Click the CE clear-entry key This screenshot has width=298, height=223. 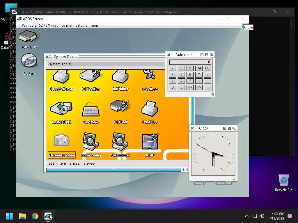pyautogui.click(x=207, y=68)
